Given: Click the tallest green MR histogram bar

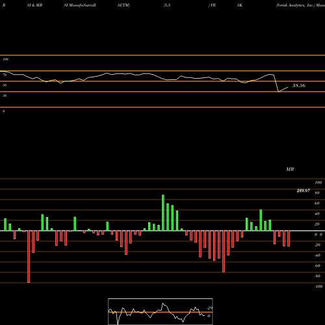Looking at the screenshot, I should (x=163, y=213).
